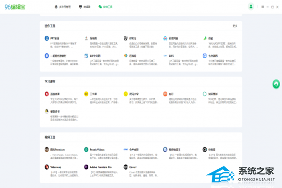Image resolution: width=282 pixels, height=188 pixels.
Task: Open the 快剪辑 black circle icon
Action: [204, 149]
